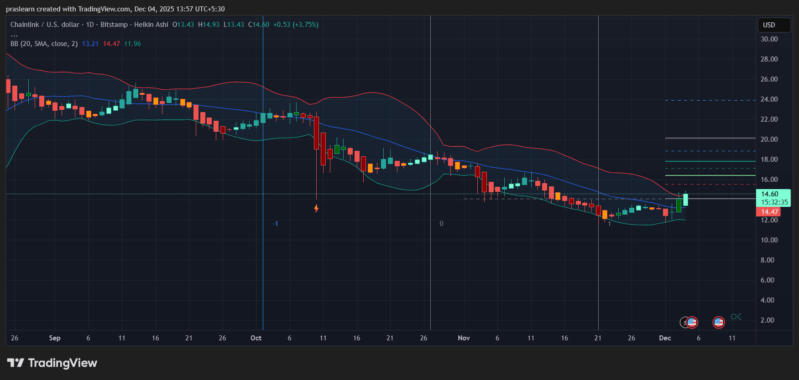Click the 1D interval label in legend
The width and height of the screenshot is (799, 380).
90,25
